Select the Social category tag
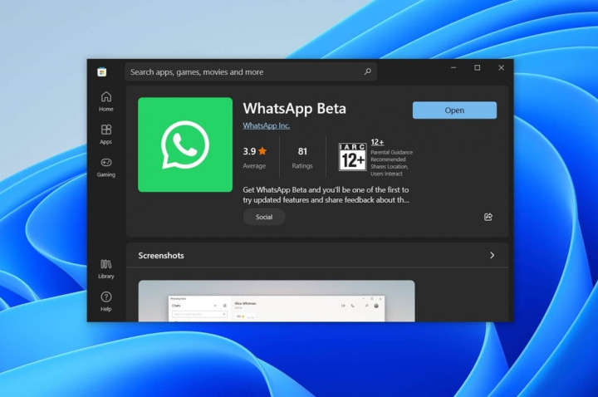This screenshot has height=397, width=598. [x=264, y=217]
